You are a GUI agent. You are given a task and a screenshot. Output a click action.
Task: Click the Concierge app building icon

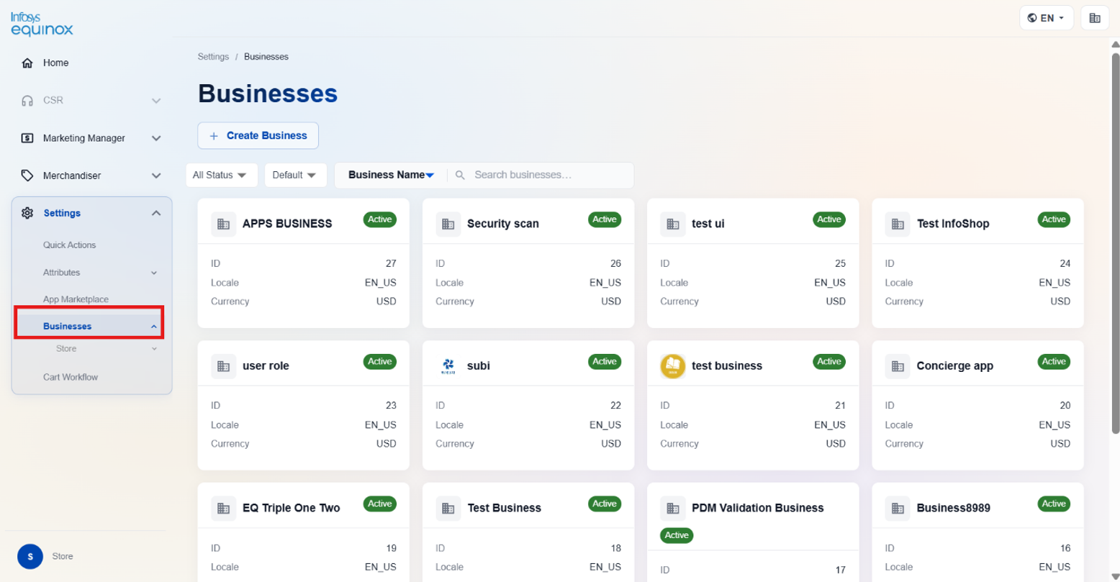pyautogui.click(x=898, y=366)
